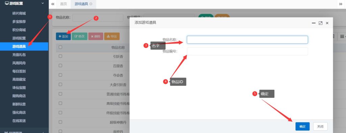This screenshot has width=346, height=133.
Task: Click the 删除 delete button
Action: [96, 36]
